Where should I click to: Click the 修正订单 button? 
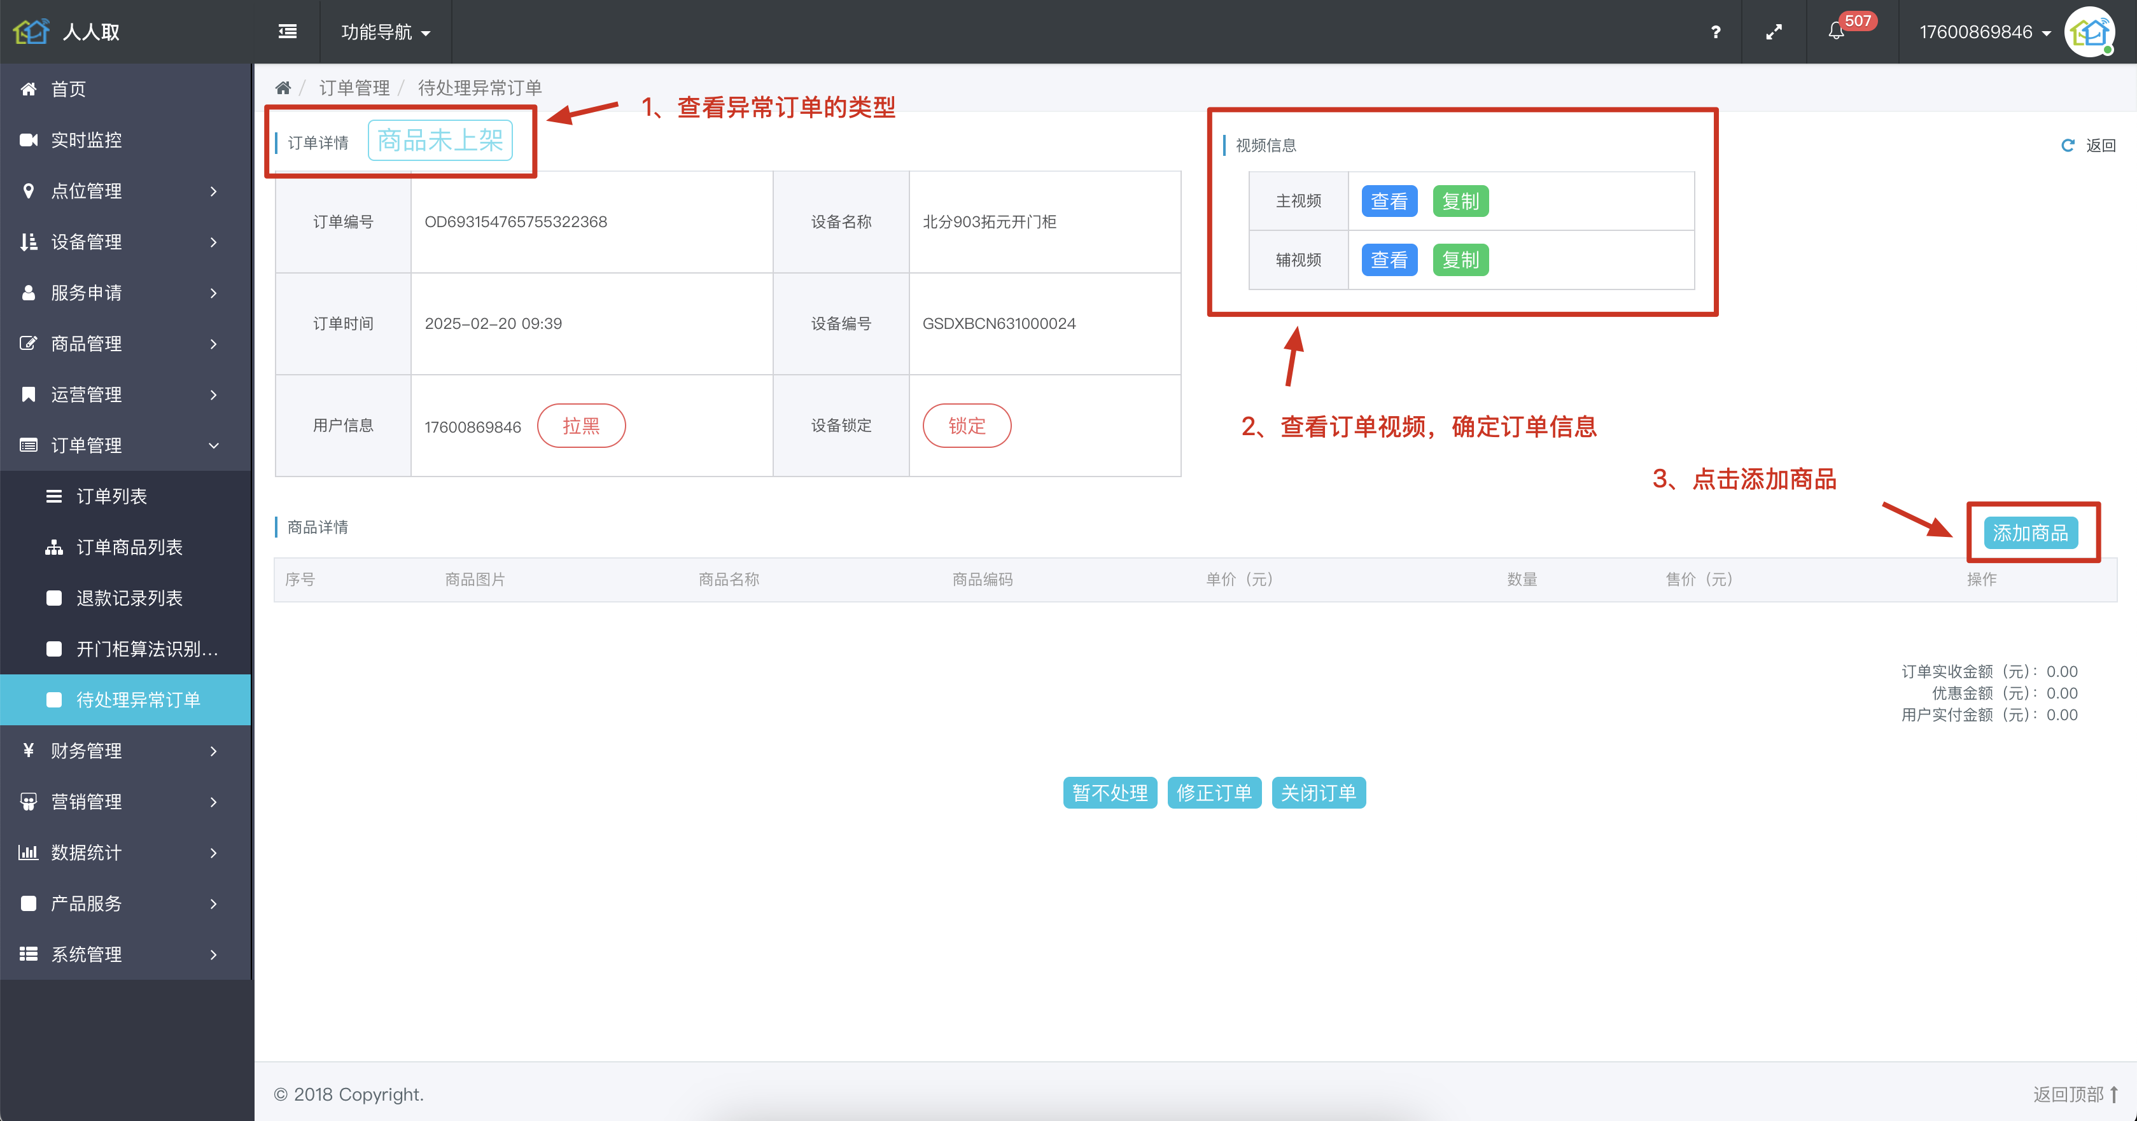pyautogui.click(x=1214, y=793)
